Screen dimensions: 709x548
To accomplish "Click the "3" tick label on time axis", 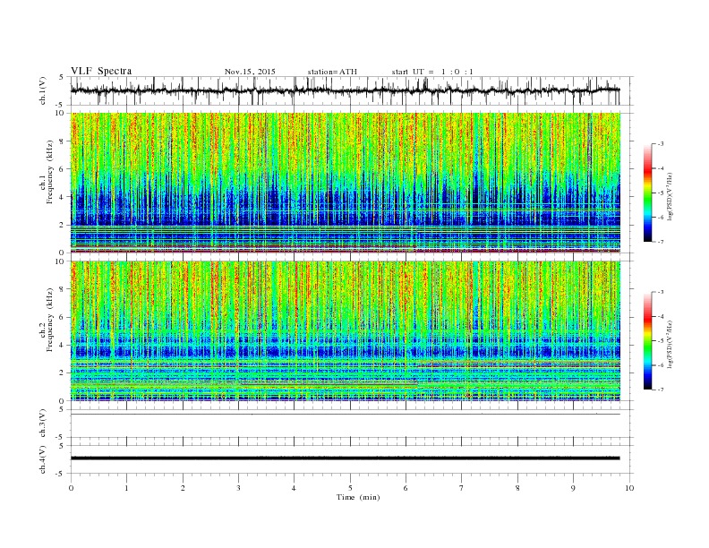I will tap(238, 488).
